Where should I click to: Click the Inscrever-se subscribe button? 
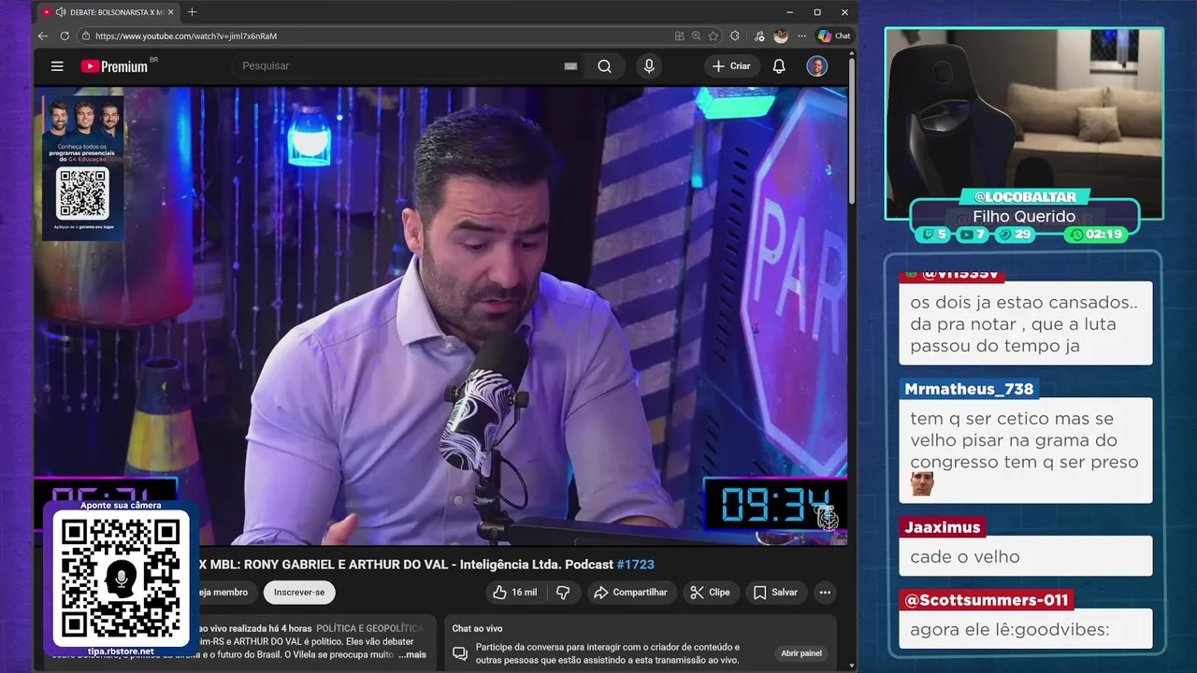[x=299, y=593]
